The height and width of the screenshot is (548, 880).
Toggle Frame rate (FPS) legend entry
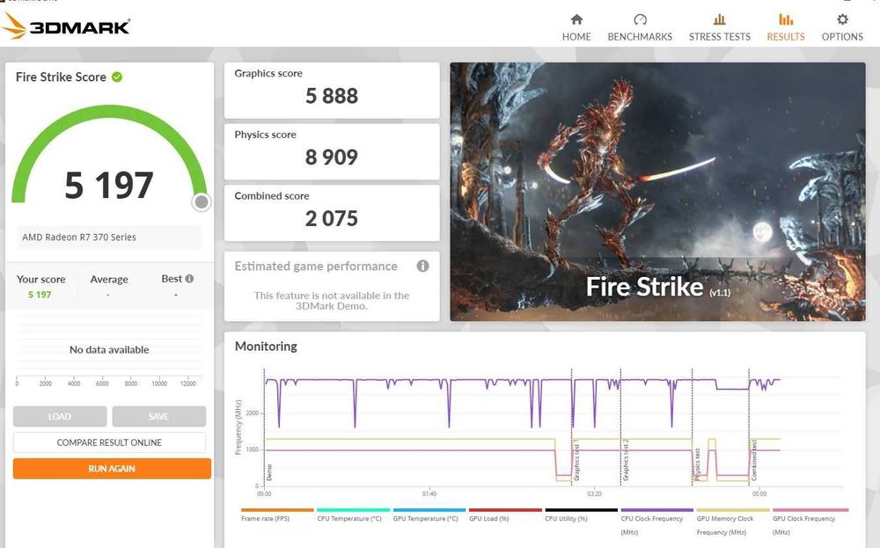[x=276, y=515]
